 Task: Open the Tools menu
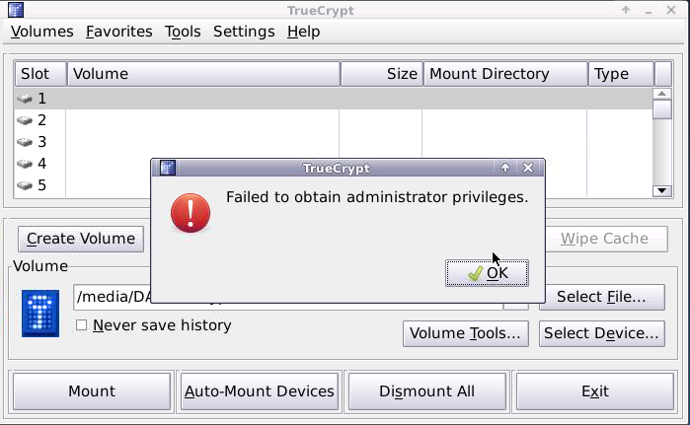[183, 32]
